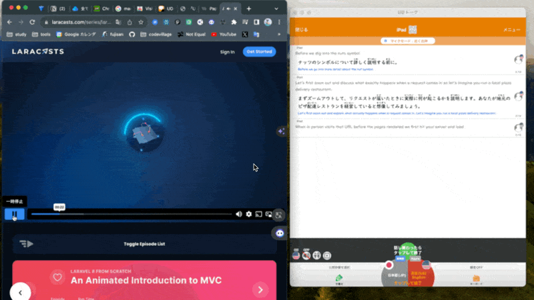Click the Get Started button
This screenshot has width=534, height=300.
click(x=260, y=52)
